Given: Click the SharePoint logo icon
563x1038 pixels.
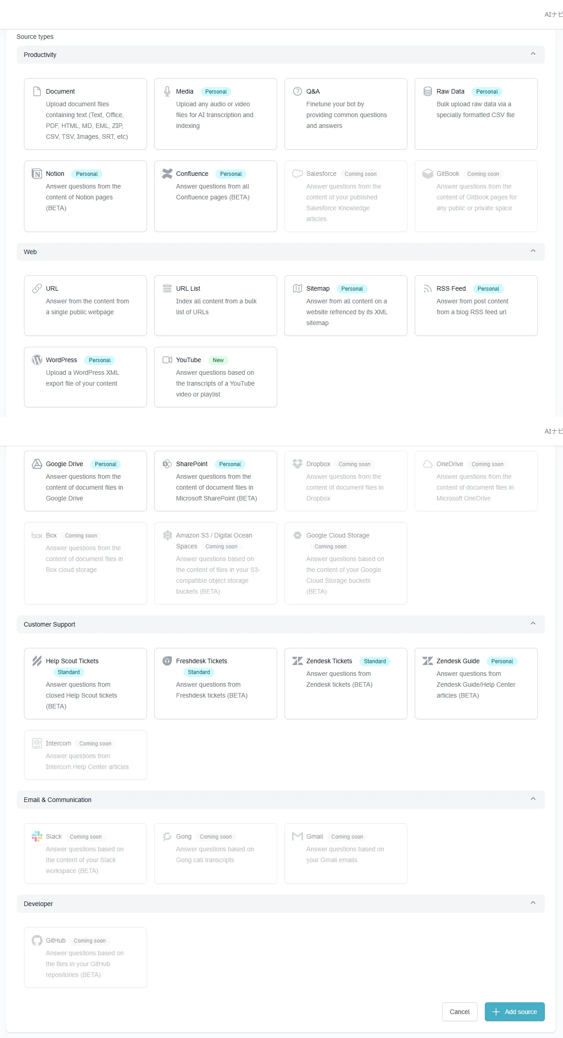Looking at the screenshot, I should click(167, 464).
